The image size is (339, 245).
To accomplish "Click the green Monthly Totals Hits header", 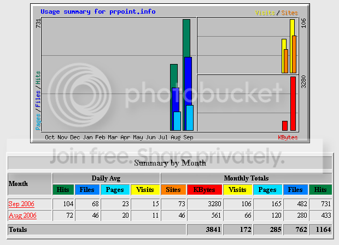I will [x=320, y=190].
